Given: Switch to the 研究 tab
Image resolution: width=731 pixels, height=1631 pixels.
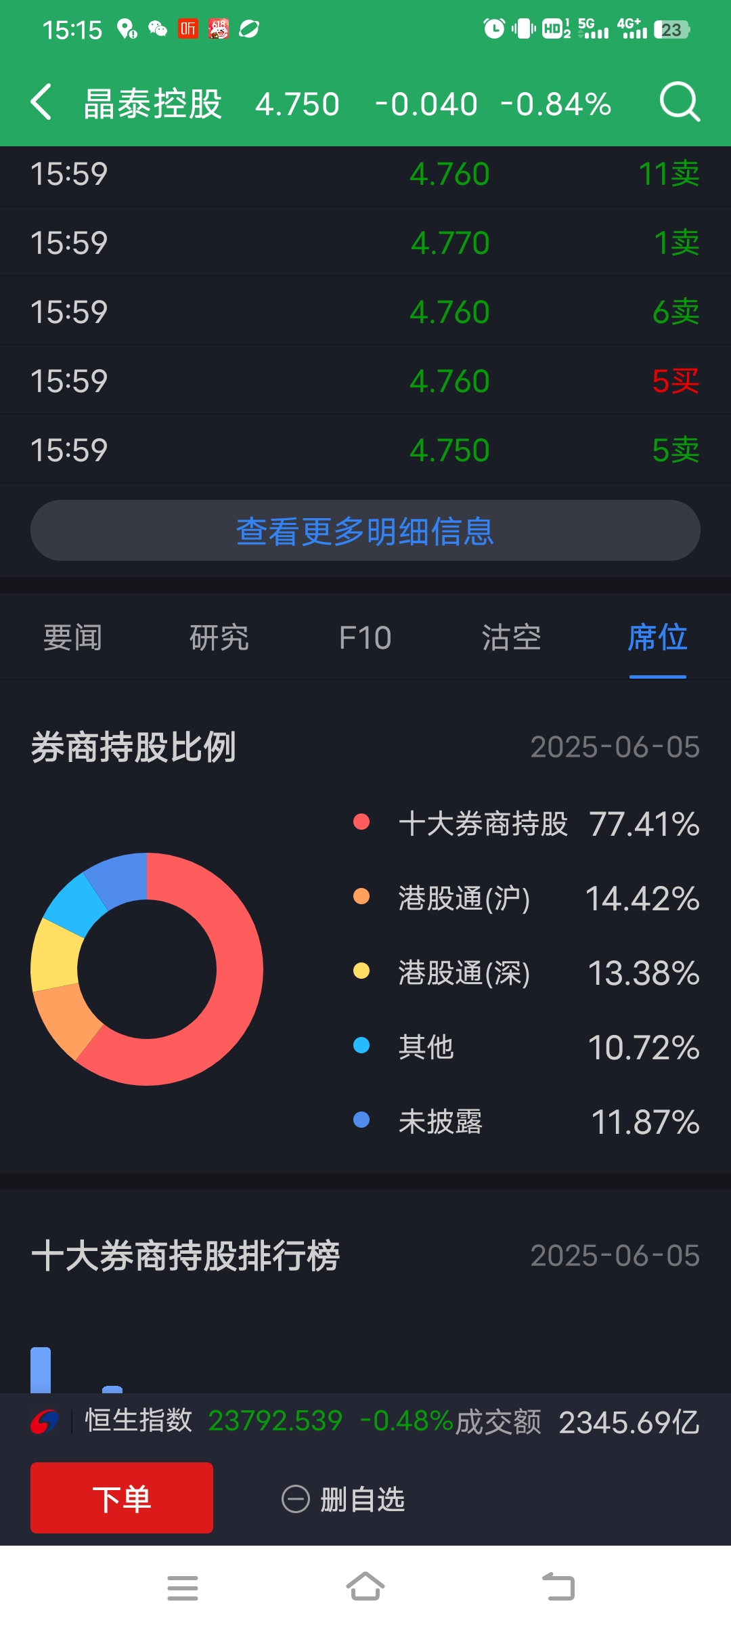Looking at the screenshot, I should [219, 637].
